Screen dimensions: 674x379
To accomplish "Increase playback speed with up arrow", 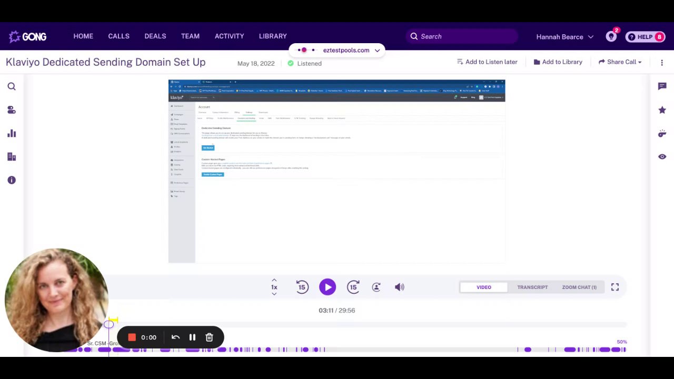I will pos(274,280).
